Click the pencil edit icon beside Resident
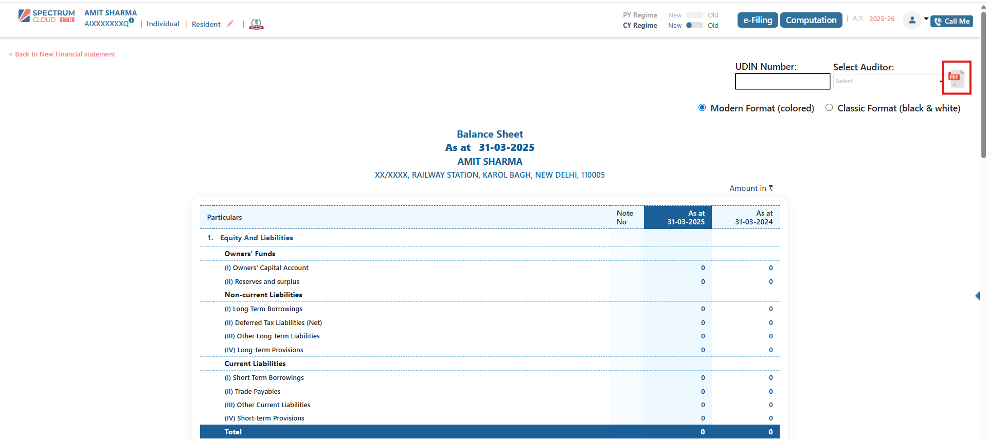This screenshot has width=987, height=440. coord(230,24)
